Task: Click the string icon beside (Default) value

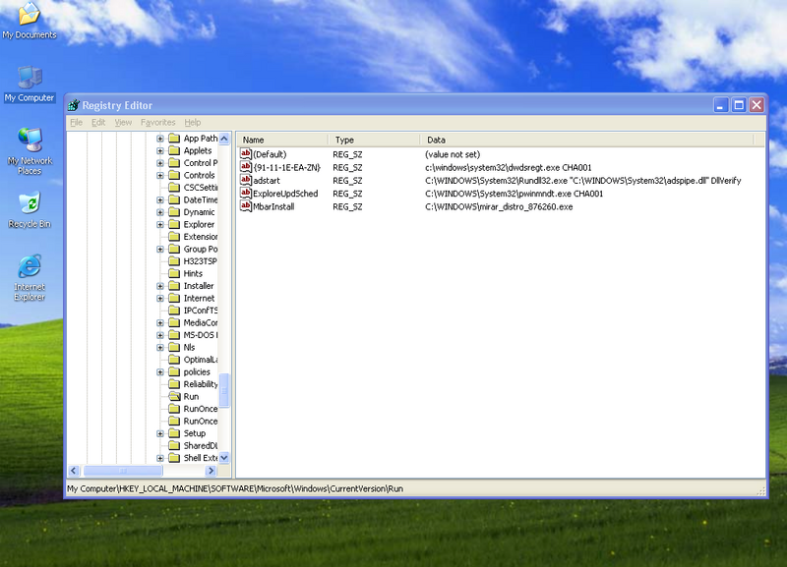Action: (x=246, y=154)
